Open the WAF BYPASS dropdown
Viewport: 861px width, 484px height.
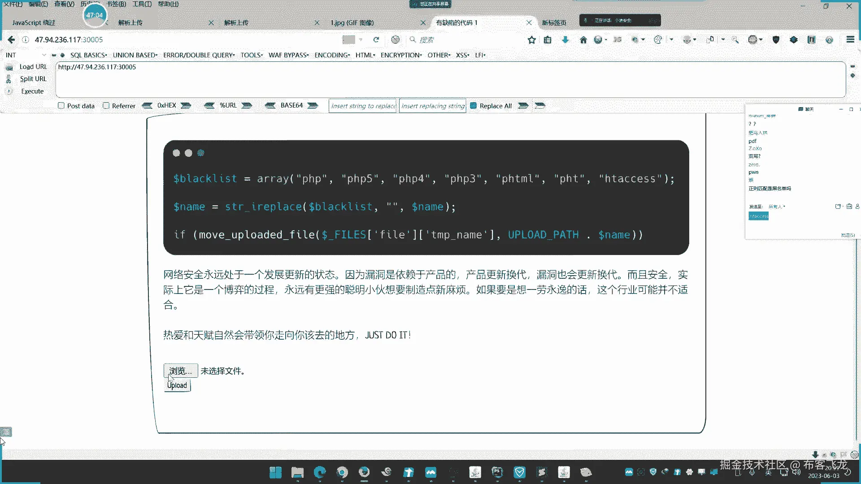click(288, 55)
